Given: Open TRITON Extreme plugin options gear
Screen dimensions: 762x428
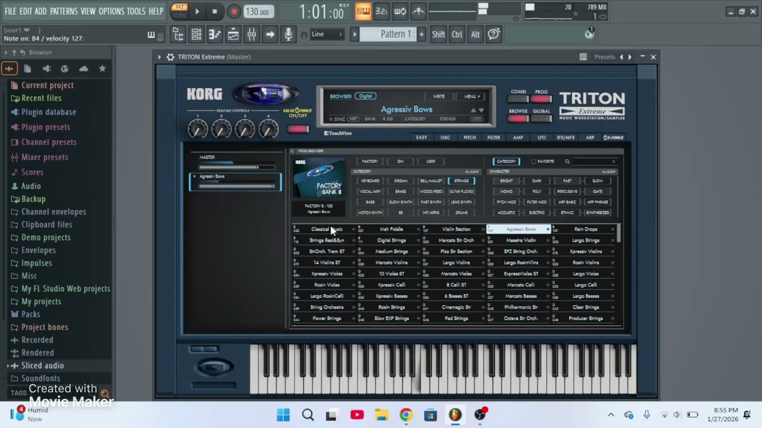Looking at the screenshot, I should 170,57.
